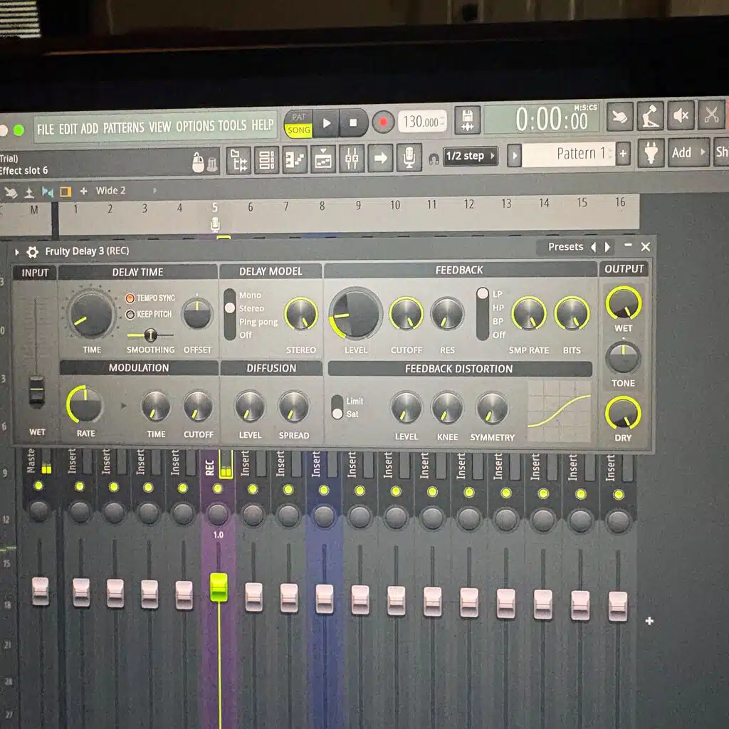Stop playback with the stop button
729x729 pixels.
click(x=353, y=122)
